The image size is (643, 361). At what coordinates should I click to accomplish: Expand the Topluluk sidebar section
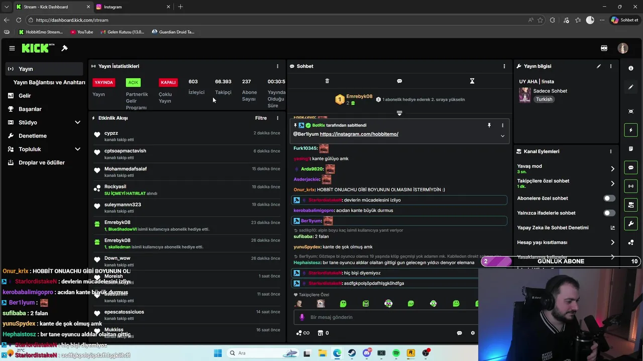(x=77, y=149)
